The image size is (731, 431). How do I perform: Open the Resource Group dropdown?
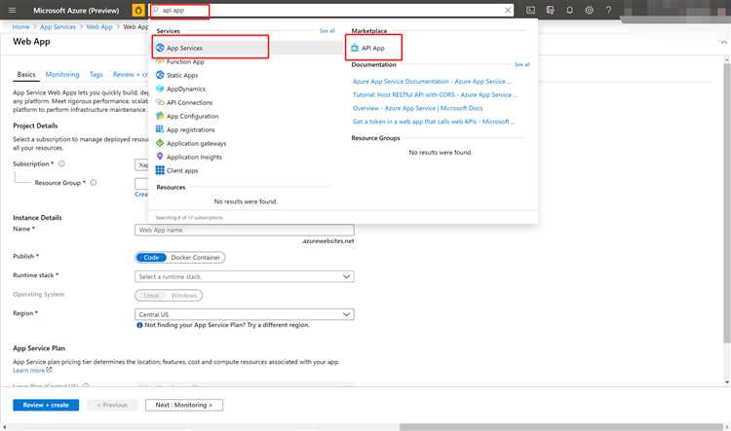pyautogui.click(x=141, y=183)
